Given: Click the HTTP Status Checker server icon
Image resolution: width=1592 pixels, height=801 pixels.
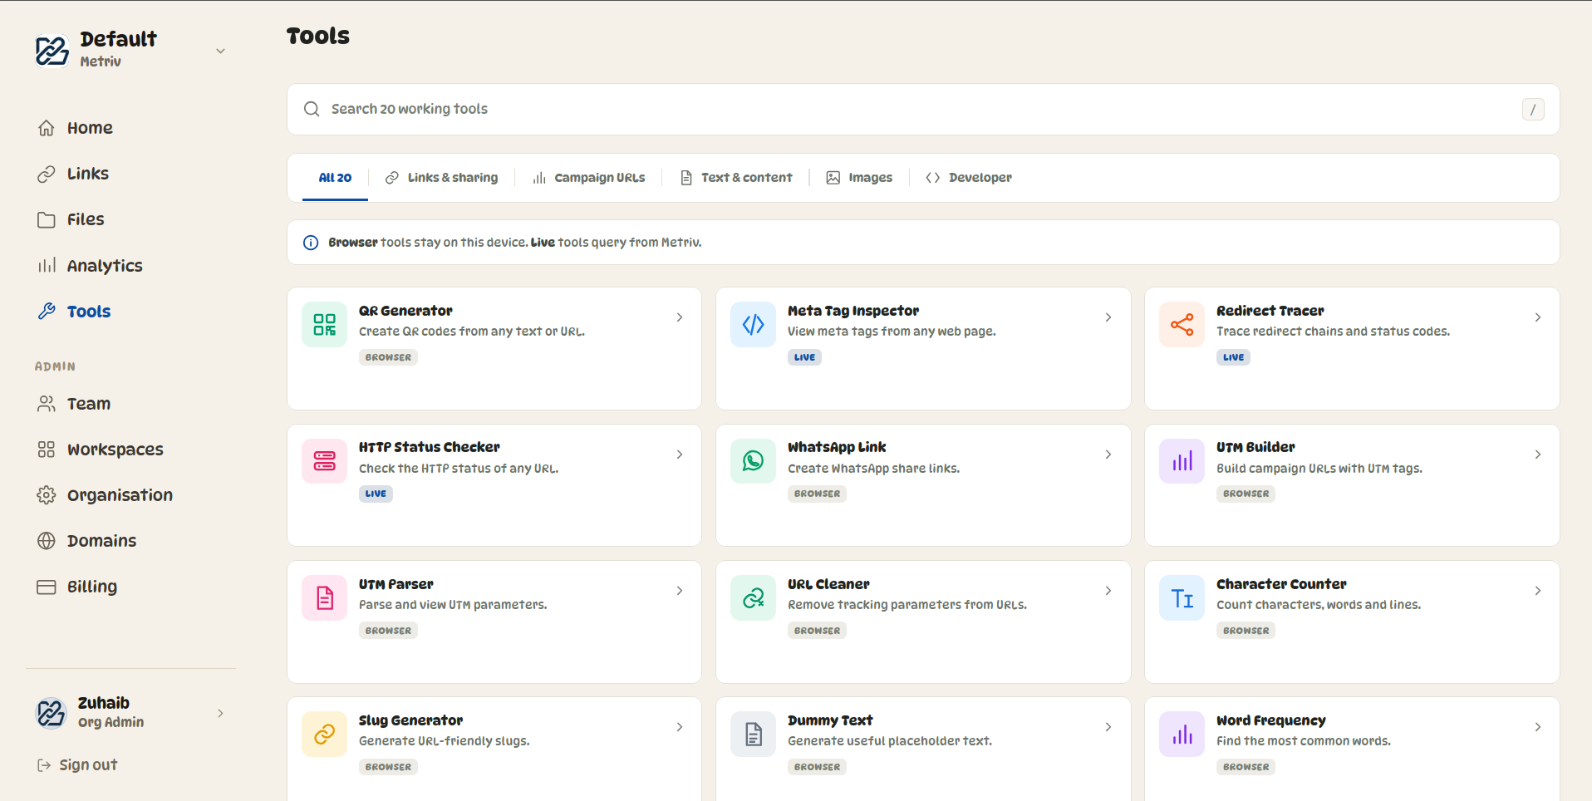Looking at the screenshot, I should click(325, 461).
